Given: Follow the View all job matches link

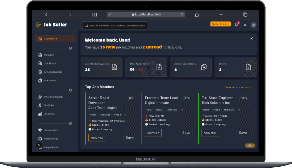Looking at the screenshot, I should click(x=239, y=87).
